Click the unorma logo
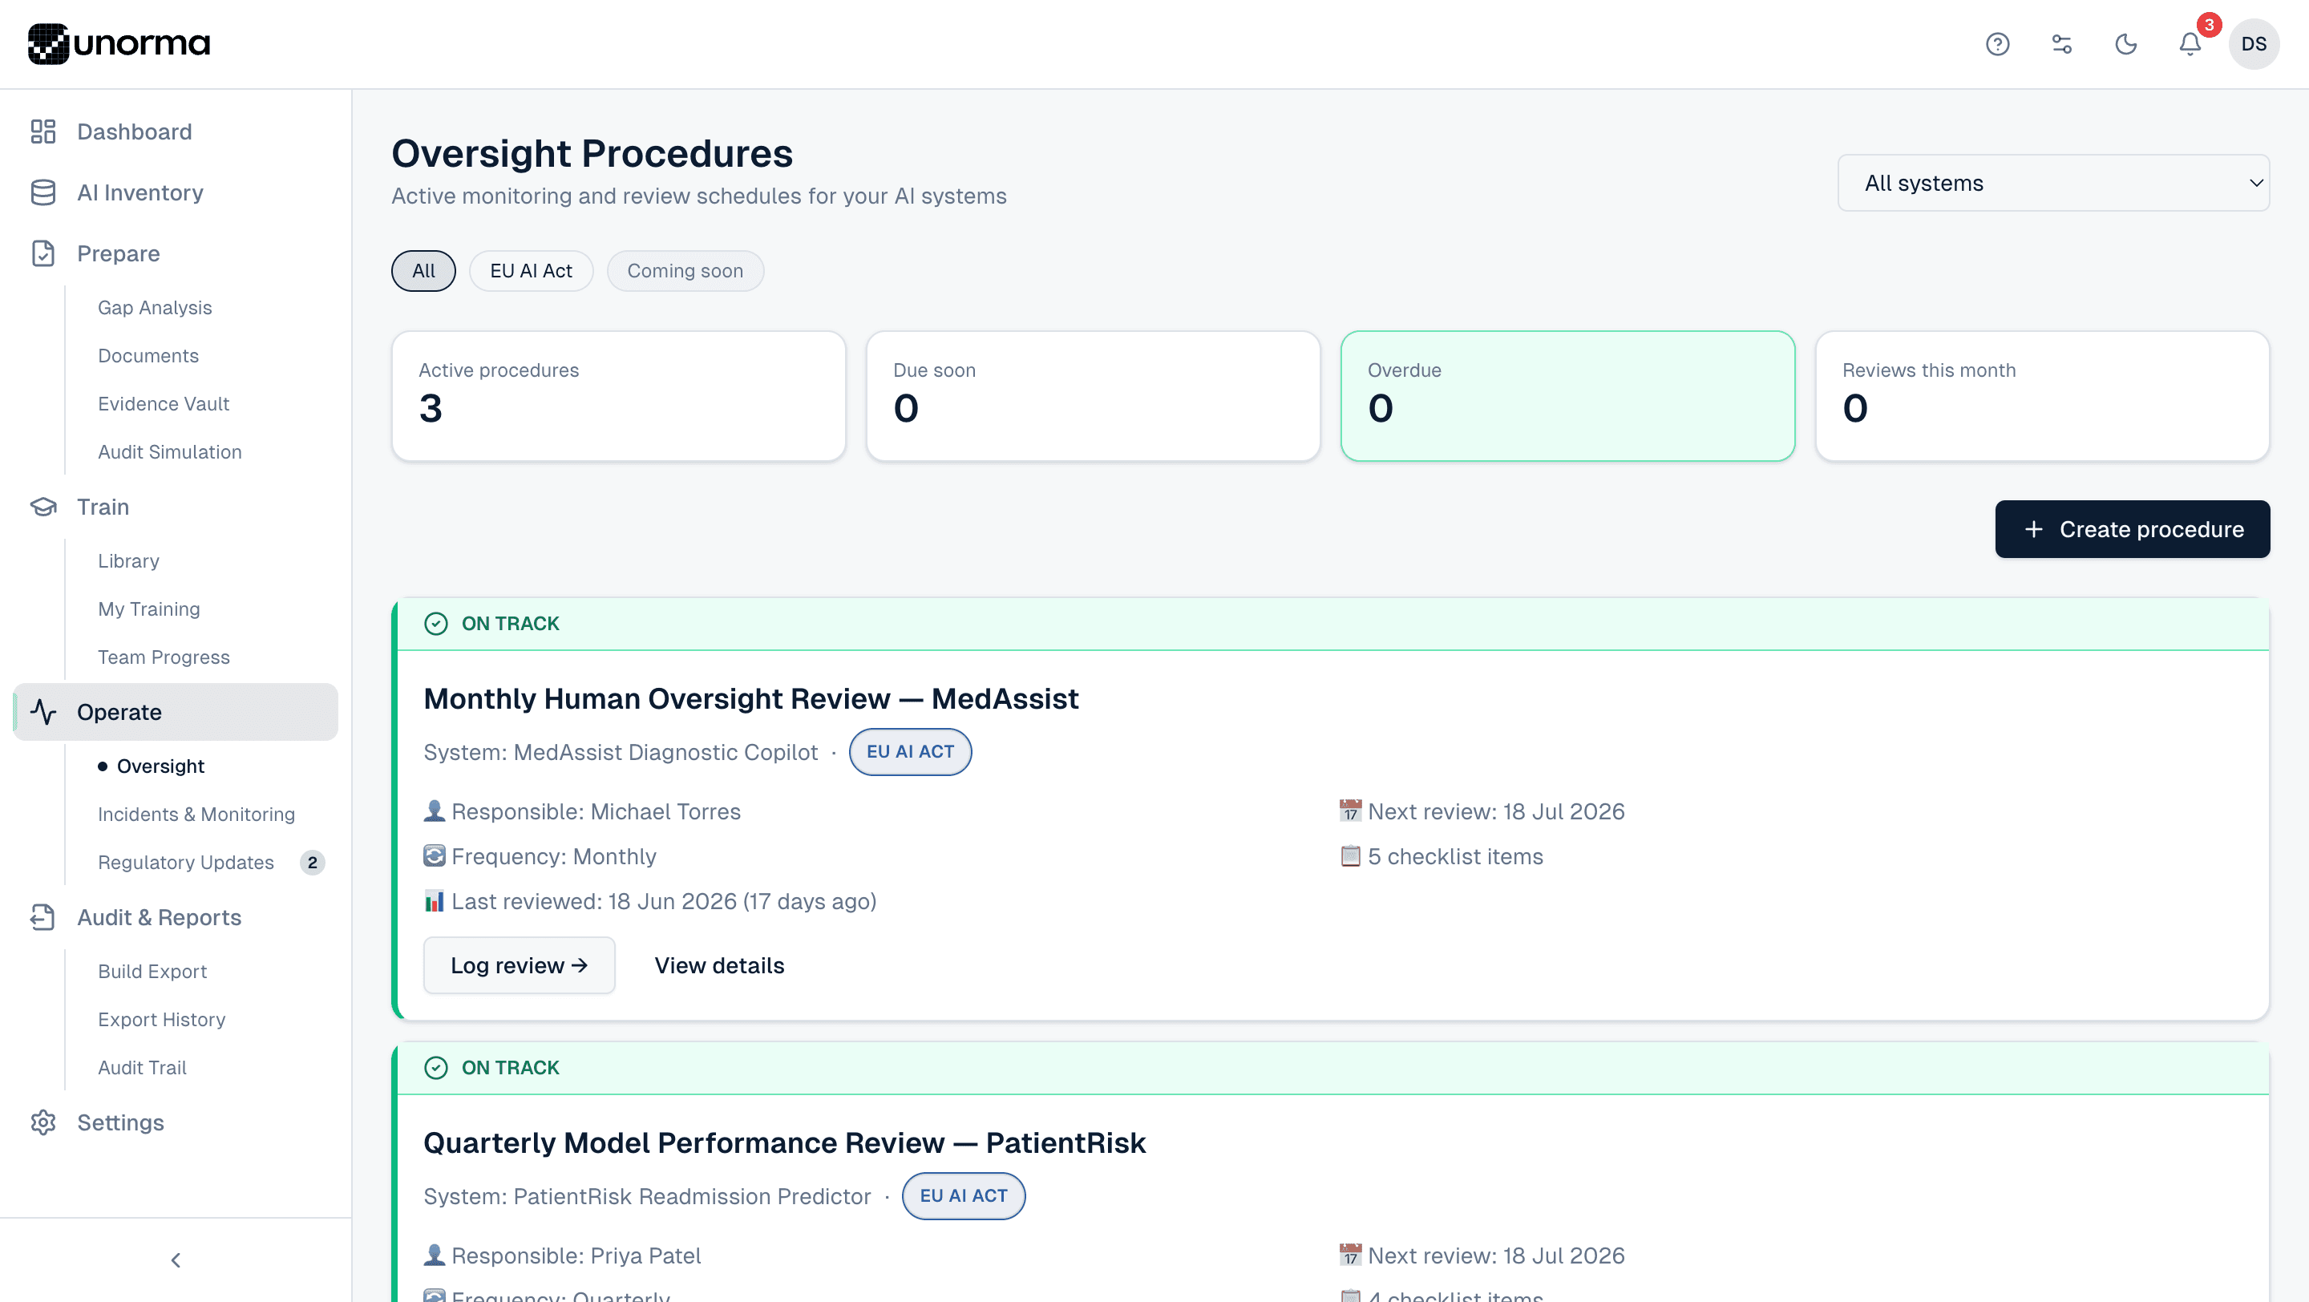This screenshot has height=1302, width=2309. point(119,43)
